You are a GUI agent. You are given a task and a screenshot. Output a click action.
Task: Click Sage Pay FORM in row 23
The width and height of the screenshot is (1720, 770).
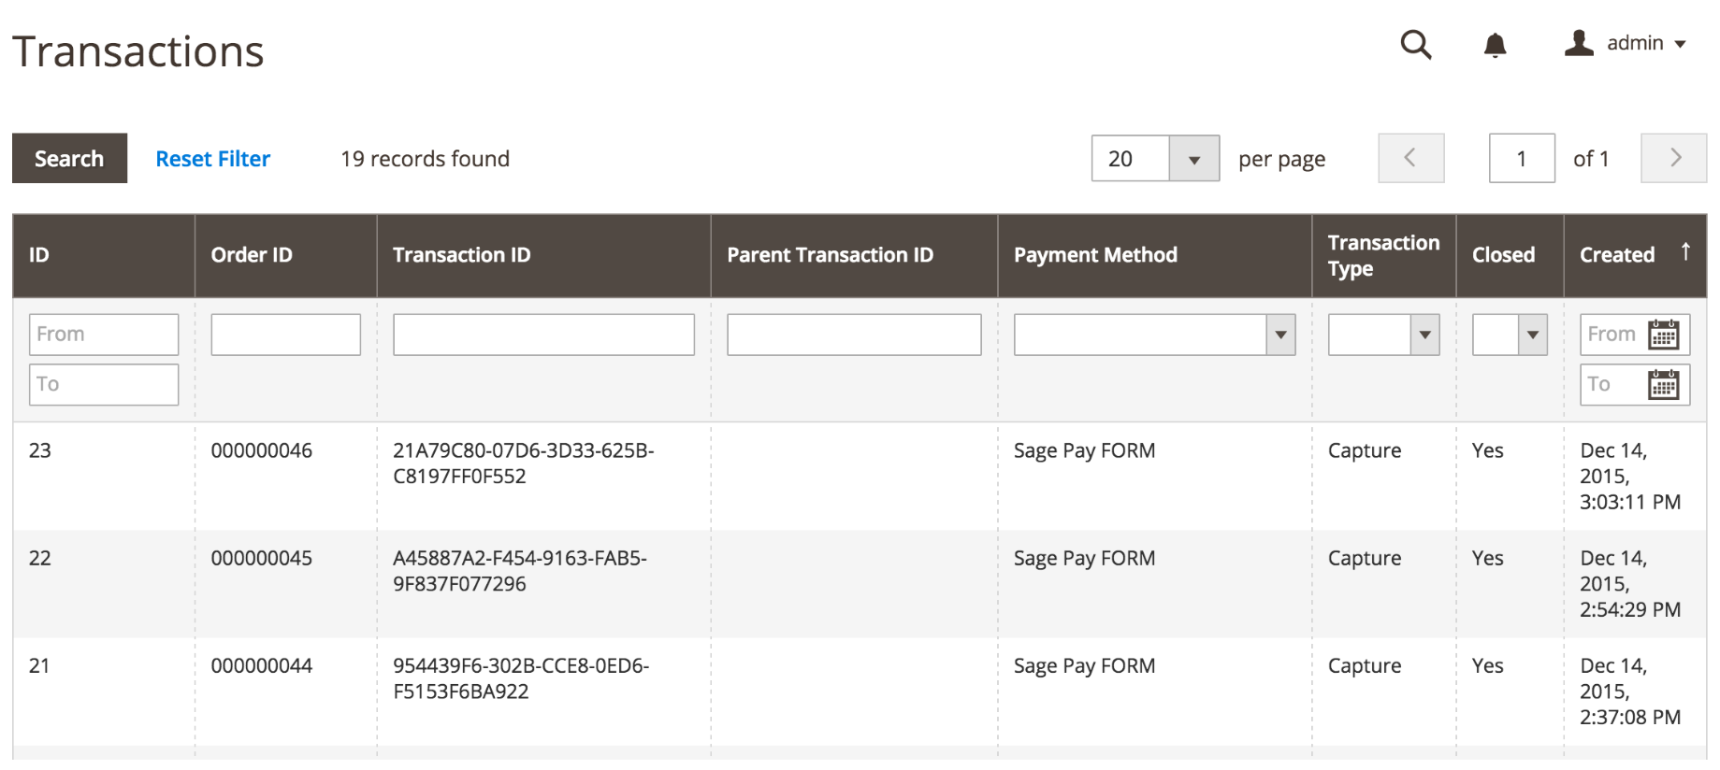pos(1085,450)
